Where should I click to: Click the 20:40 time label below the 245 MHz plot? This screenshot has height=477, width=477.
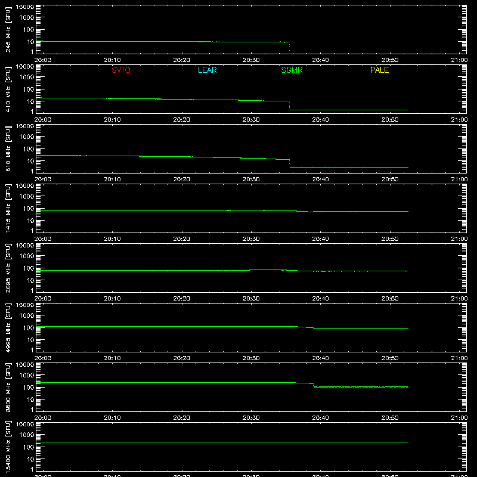(x=320, y=60)
